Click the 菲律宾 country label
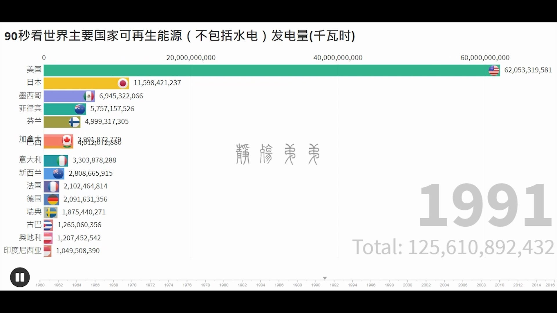 pyautogui.click(x=30, y=108)
